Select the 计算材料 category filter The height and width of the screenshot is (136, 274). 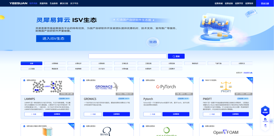click(101, 63)
